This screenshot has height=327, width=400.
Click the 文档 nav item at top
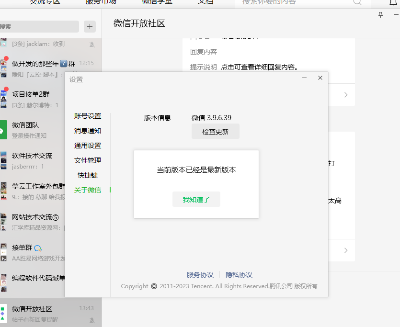(206, 2)
